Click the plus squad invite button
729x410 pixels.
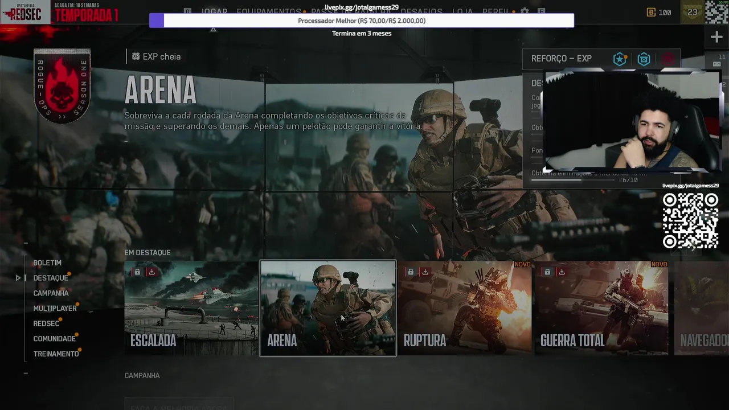(x=716, y=38)
